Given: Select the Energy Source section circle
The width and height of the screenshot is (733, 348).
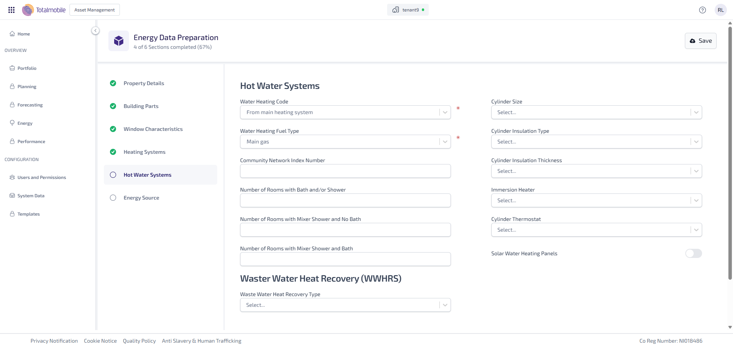Looking at the screenshot, I should click(113, 198).
